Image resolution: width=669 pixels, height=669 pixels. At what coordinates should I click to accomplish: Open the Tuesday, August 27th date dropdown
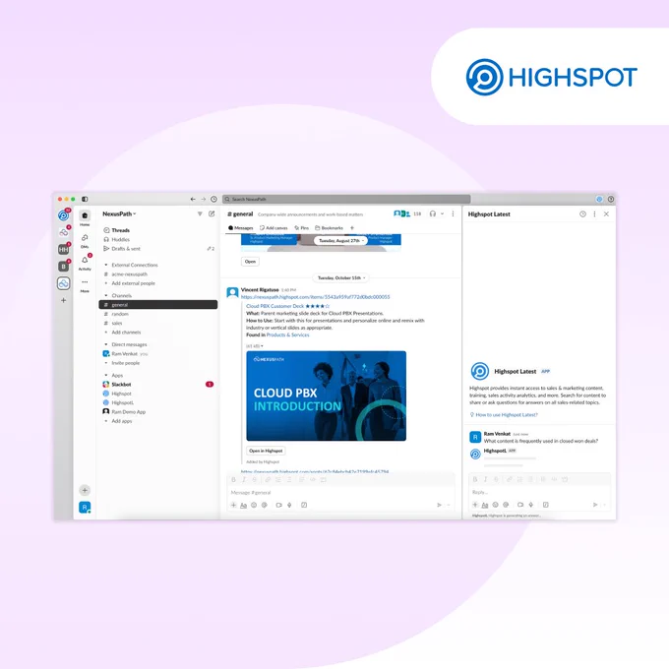[x=341, y=241]
